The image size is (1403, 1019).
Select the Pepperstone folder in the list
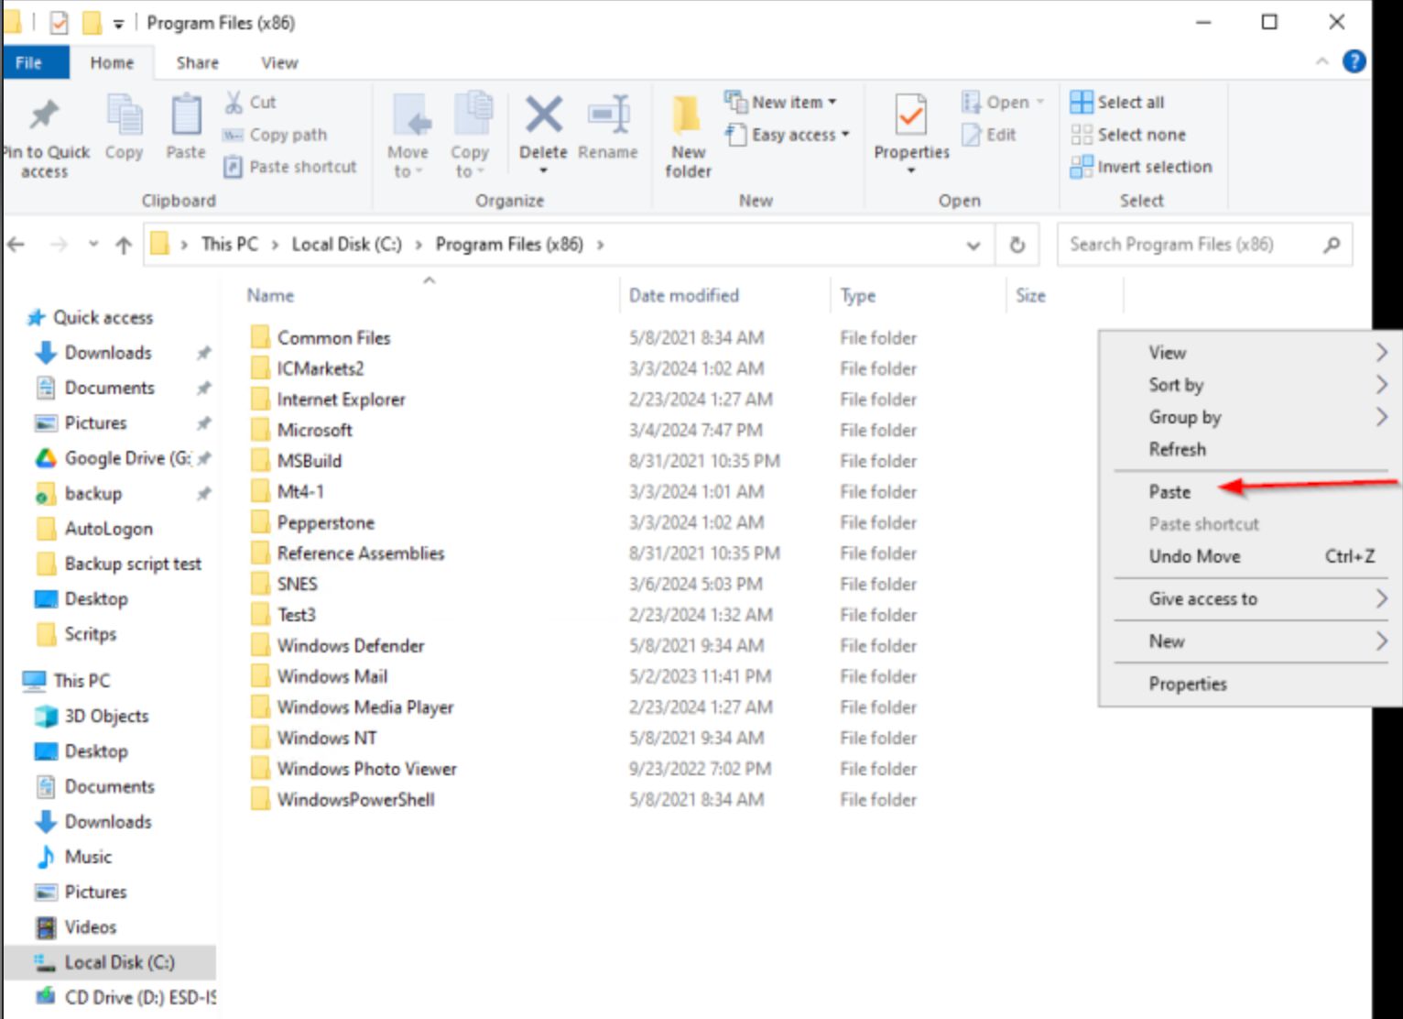click(x=325, y=523)
